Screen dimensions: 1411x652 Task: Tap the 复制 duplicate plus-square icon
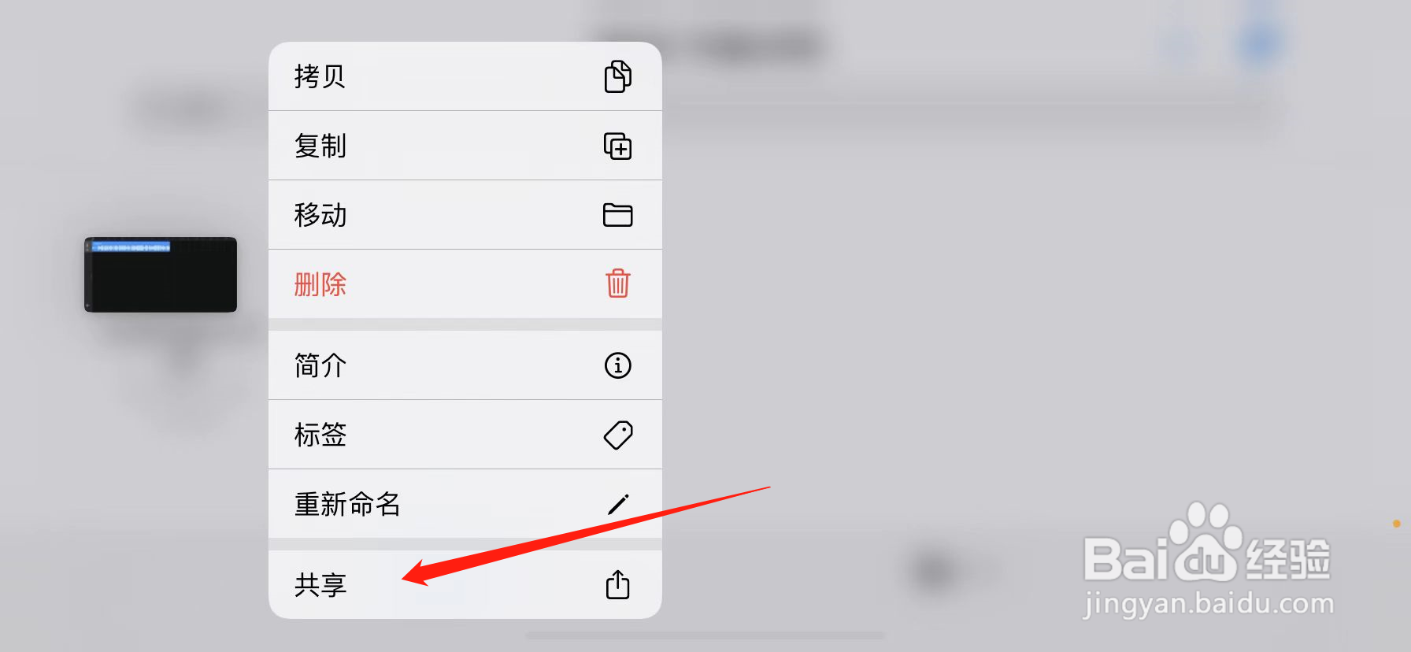618,146
